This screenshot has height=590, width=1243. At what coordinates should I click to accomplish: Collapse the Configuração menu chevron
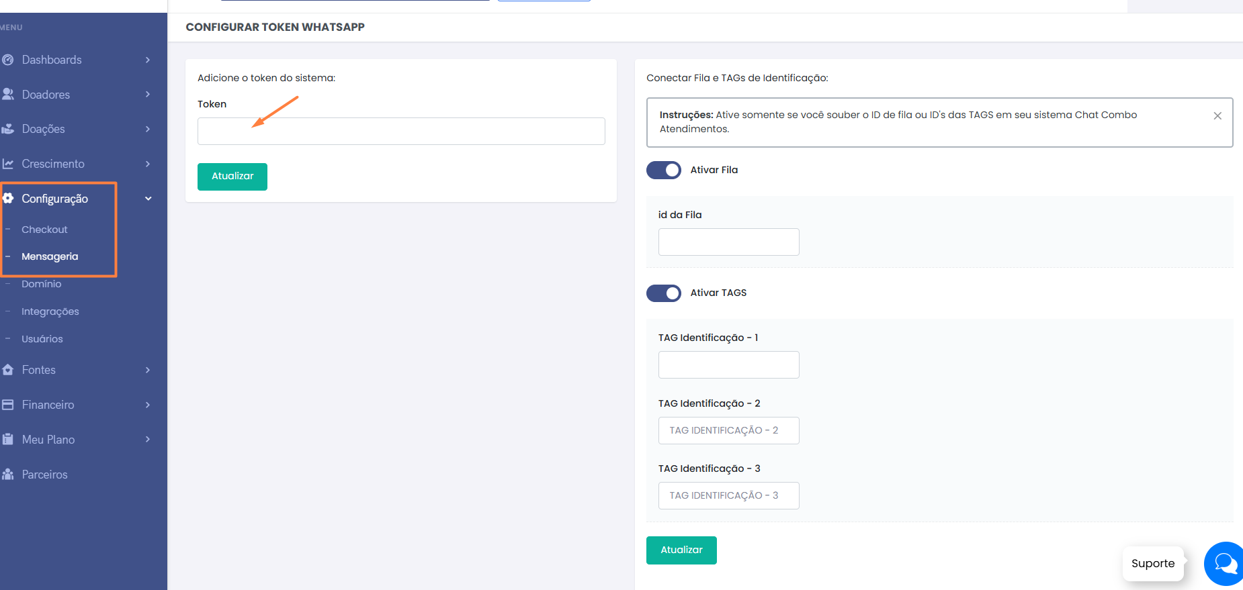click(148, 199)
